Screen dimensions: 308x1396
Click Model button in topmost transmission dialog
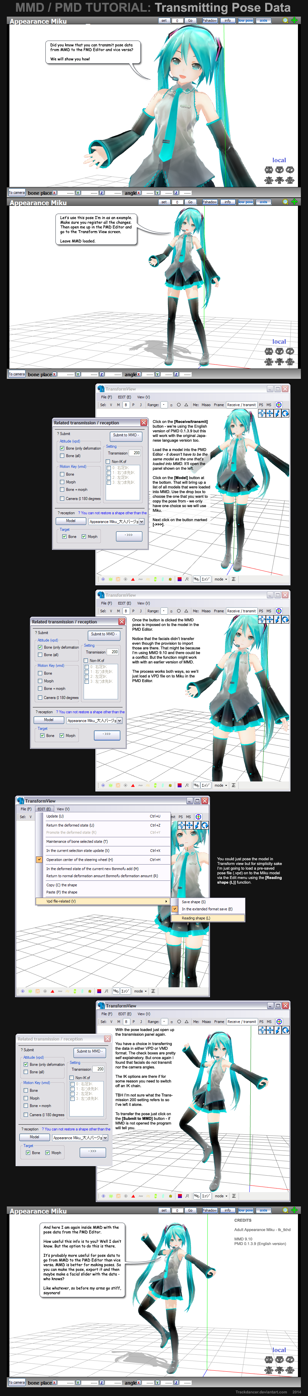(x=70, y=521)
